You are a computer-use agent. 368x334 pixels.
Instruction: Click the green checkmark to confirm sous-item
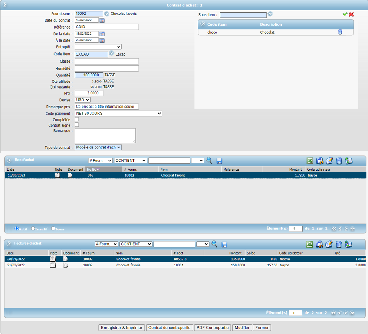pos(345,14)
